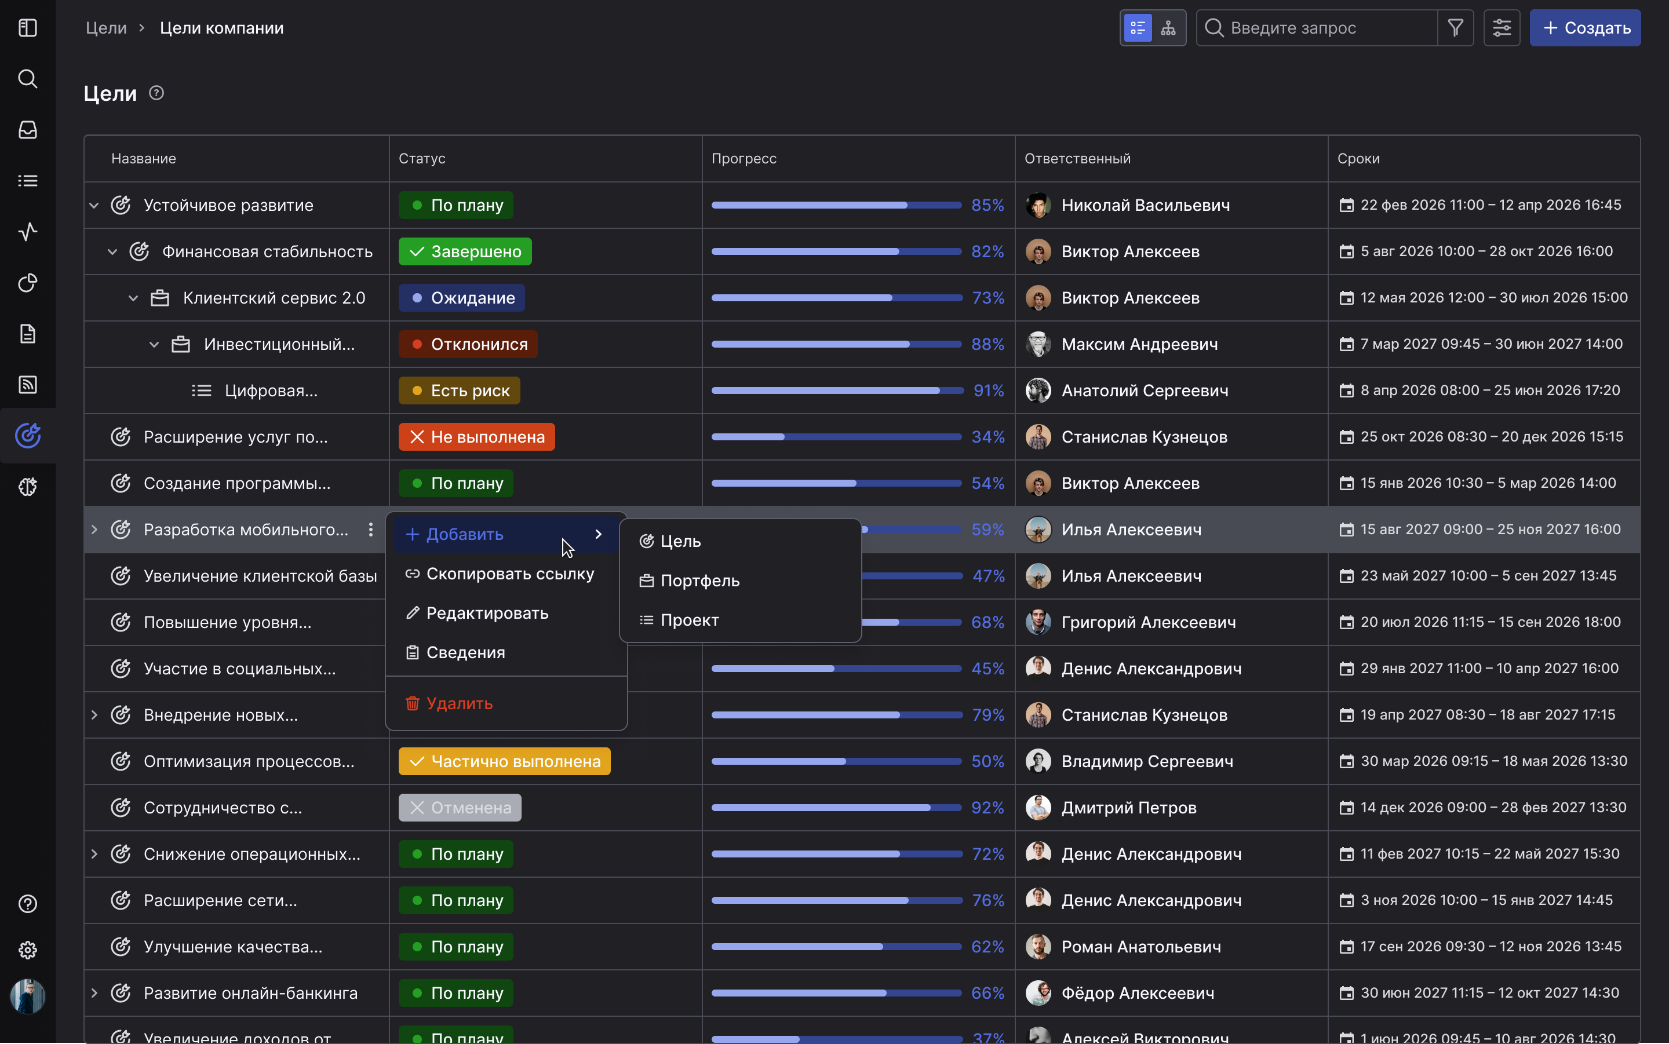
Task: Click the list icon of Цифровая row
Action: pyautogui.click(x=202, y=391)
